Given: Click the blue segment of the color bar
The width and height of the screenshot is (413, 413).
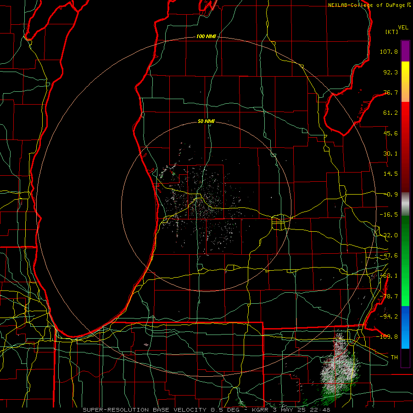Looking at the screenshot, I should 405,327.
